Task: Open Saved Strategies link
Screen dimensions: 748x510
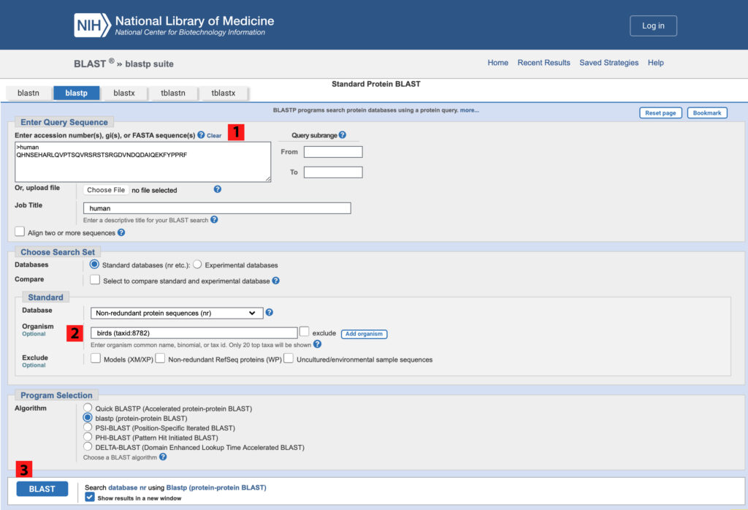Action: [608, 63]
